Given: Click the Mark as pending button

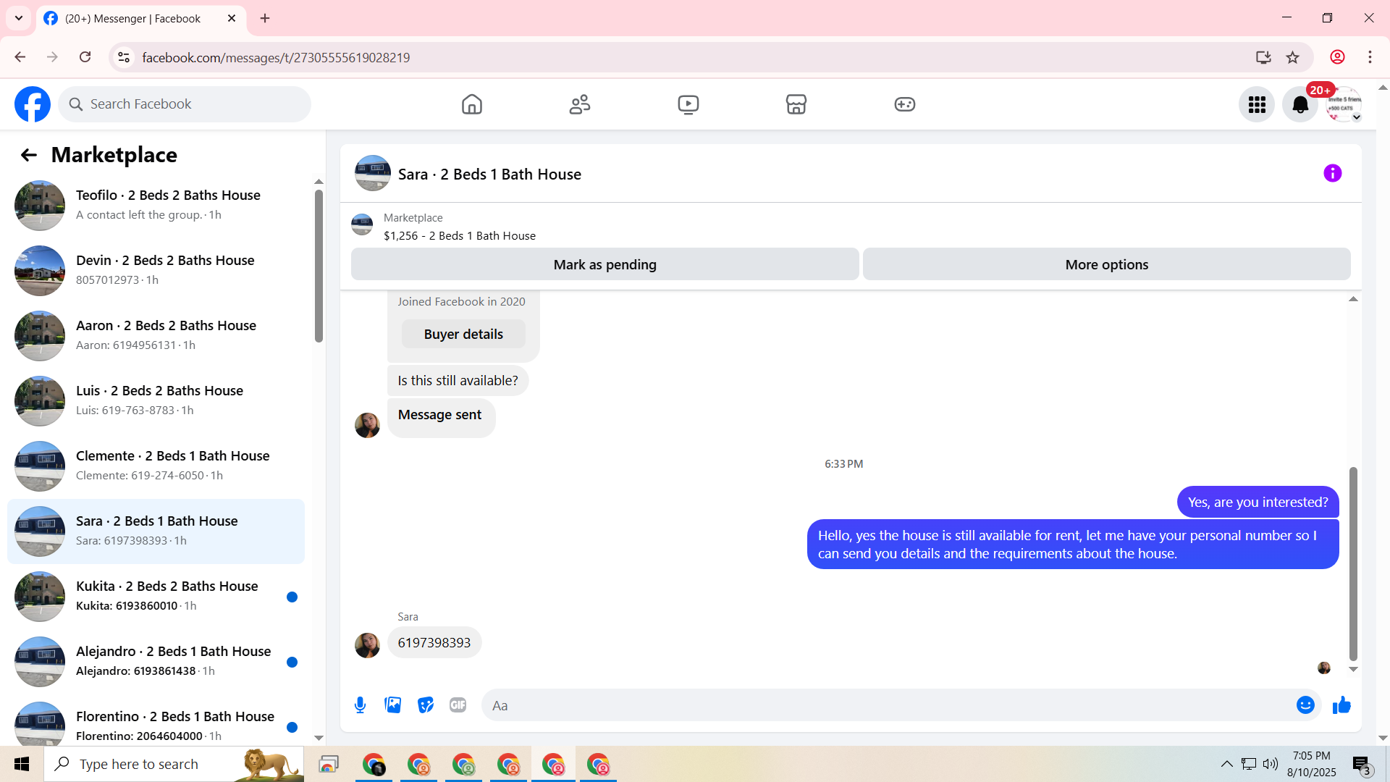Looking at the screenshot, I should pos(605,265).
